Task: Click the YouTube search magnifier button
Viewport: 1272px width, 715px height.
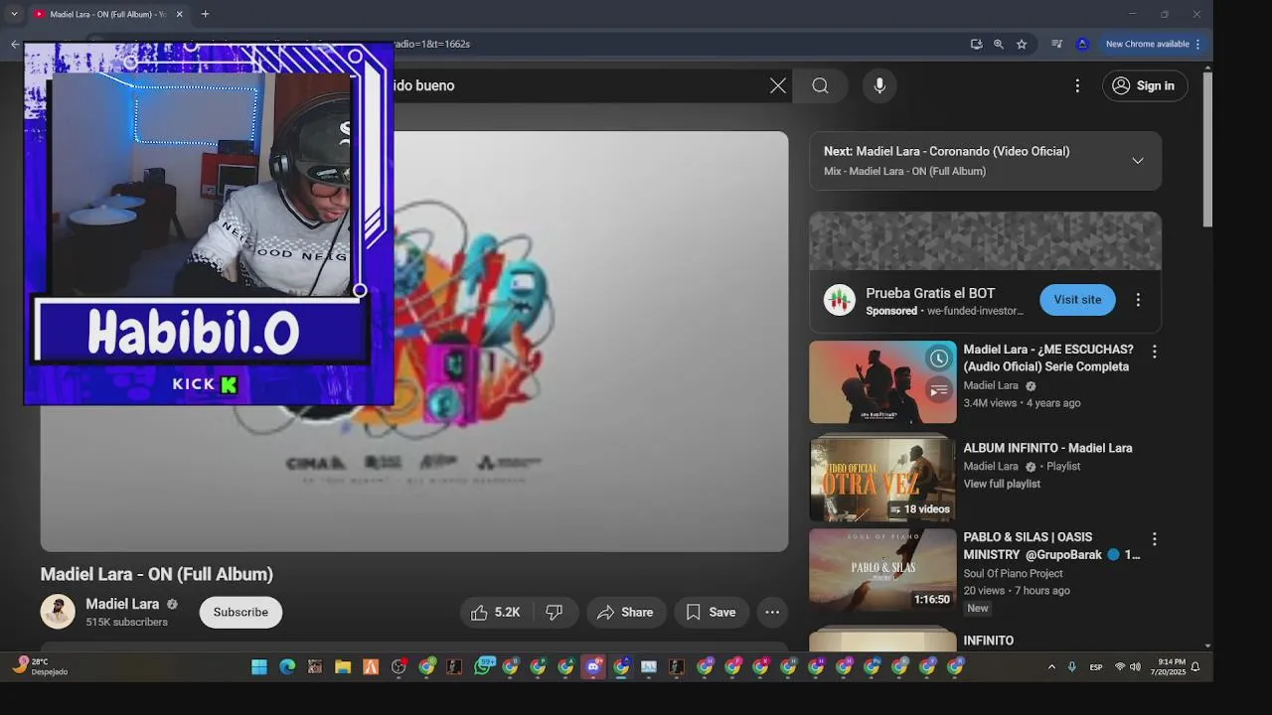Action: pyautogui.click(x=820, y=85)
